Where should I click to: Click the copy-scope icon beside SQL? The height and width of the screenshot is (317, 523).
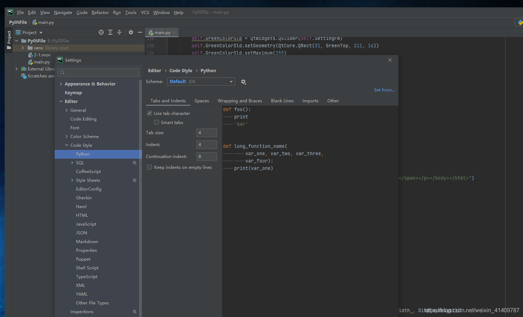pos(134,163)
